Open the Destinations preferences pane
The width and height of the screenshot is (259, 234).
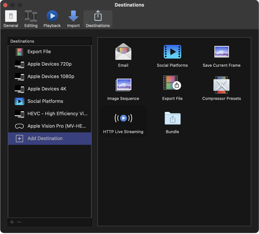pyautogui.click(x=98, y=18)
